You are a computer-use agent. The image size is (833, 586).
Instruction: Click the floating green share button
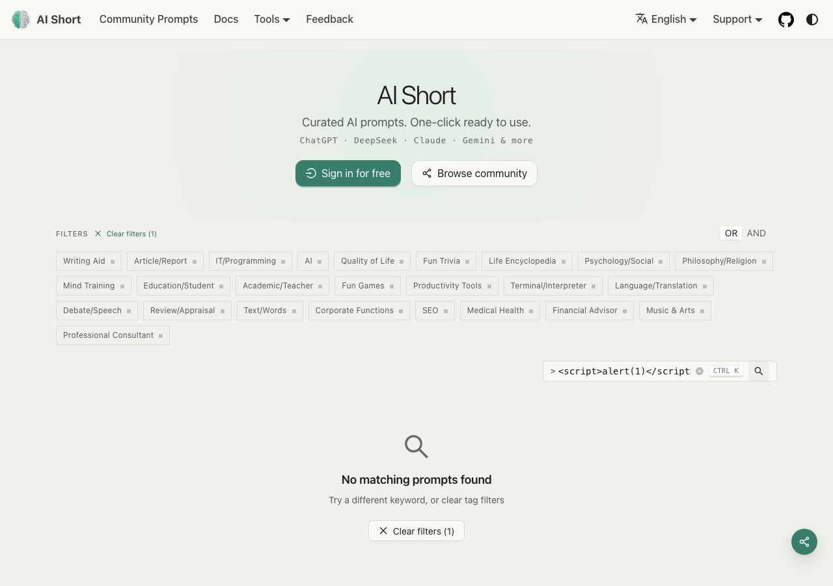point(804,542)
